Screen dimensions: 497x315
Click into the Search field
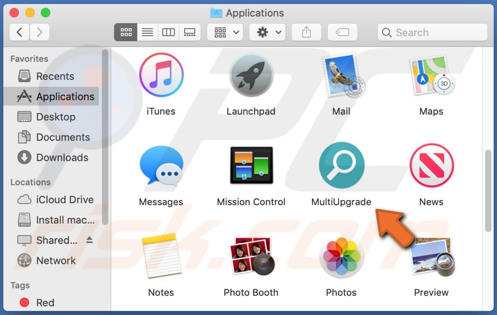coord(432,32)
